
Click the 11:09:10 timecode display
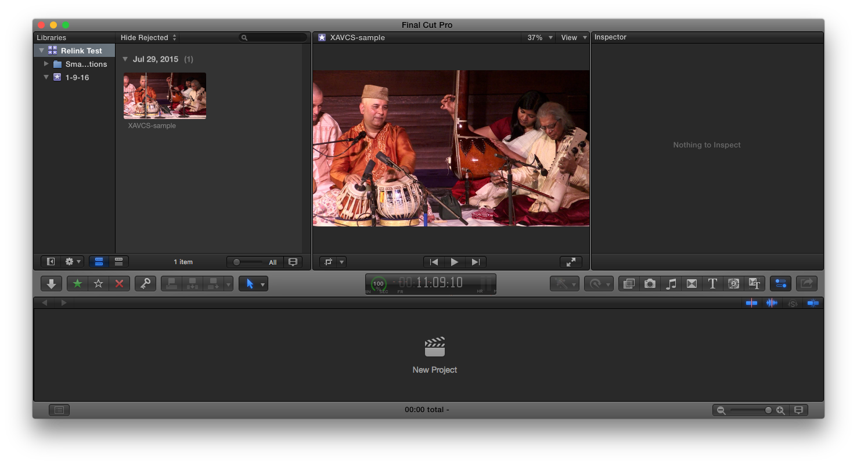(x=440, y=283)
